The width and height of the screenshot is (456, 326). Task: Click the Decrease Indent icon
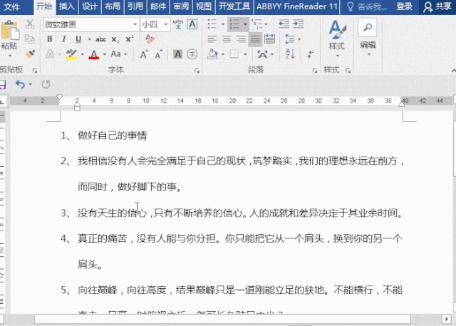point(284,24)
